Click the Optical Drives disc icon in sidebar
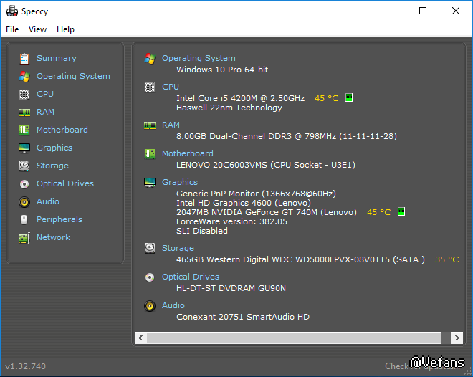 coord(24,184)
